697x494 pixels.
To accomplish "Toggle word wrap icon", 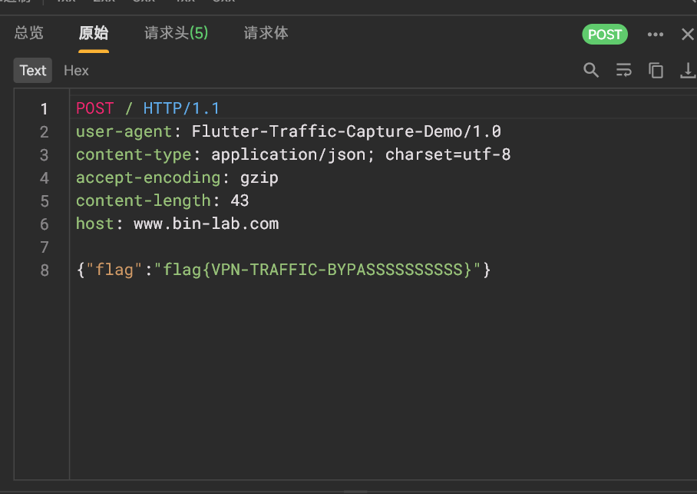I will pyautogui.click(x=623, y=71).
